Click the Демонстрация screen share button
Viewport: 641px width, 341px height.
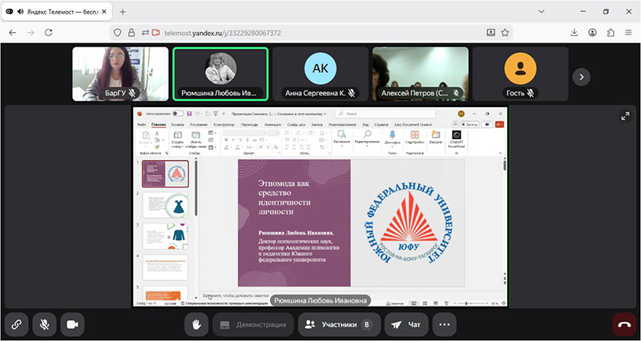tap(252, 324)
